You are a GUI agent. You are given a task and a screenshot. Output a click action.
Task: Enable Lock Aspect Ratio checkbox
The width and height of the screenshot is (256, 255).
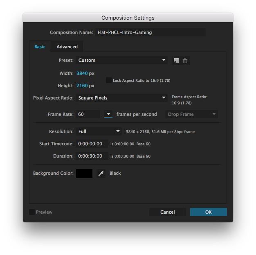(108, 80)
